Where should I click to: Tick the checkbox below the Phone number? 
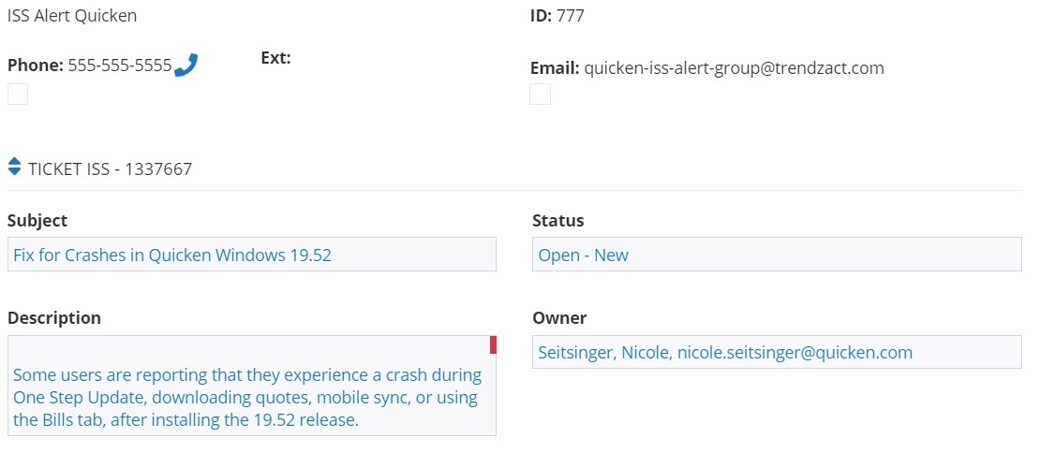coord(18,94)
